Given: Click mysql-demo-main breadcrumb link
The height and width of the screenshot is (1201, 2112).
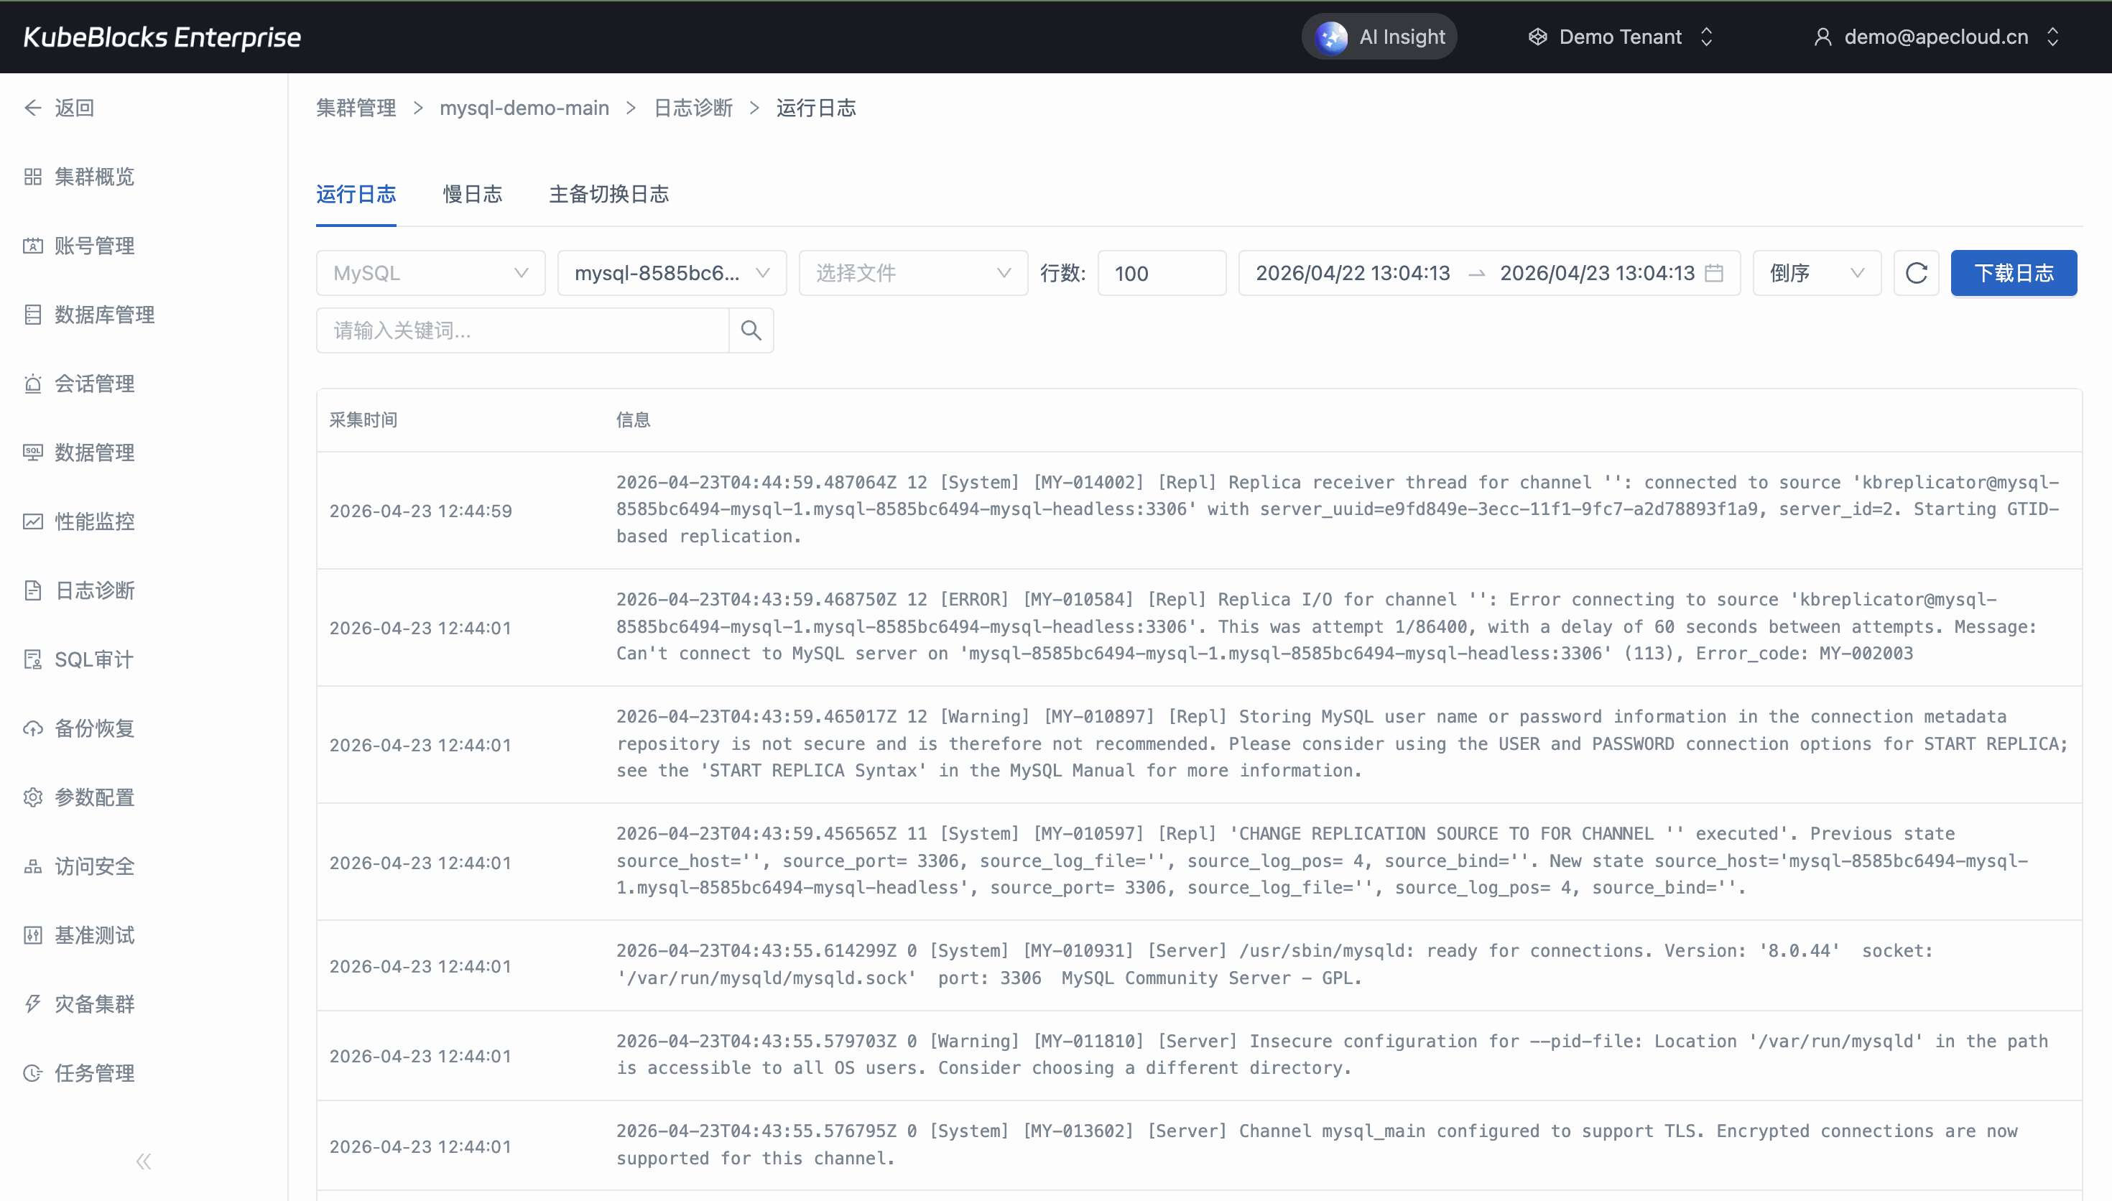Looking at the screenshot, I should 524,108.
